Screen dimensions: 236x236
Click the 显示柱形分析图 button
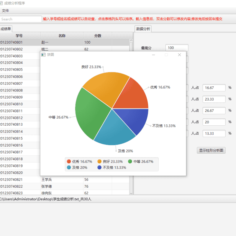[211, 150]
